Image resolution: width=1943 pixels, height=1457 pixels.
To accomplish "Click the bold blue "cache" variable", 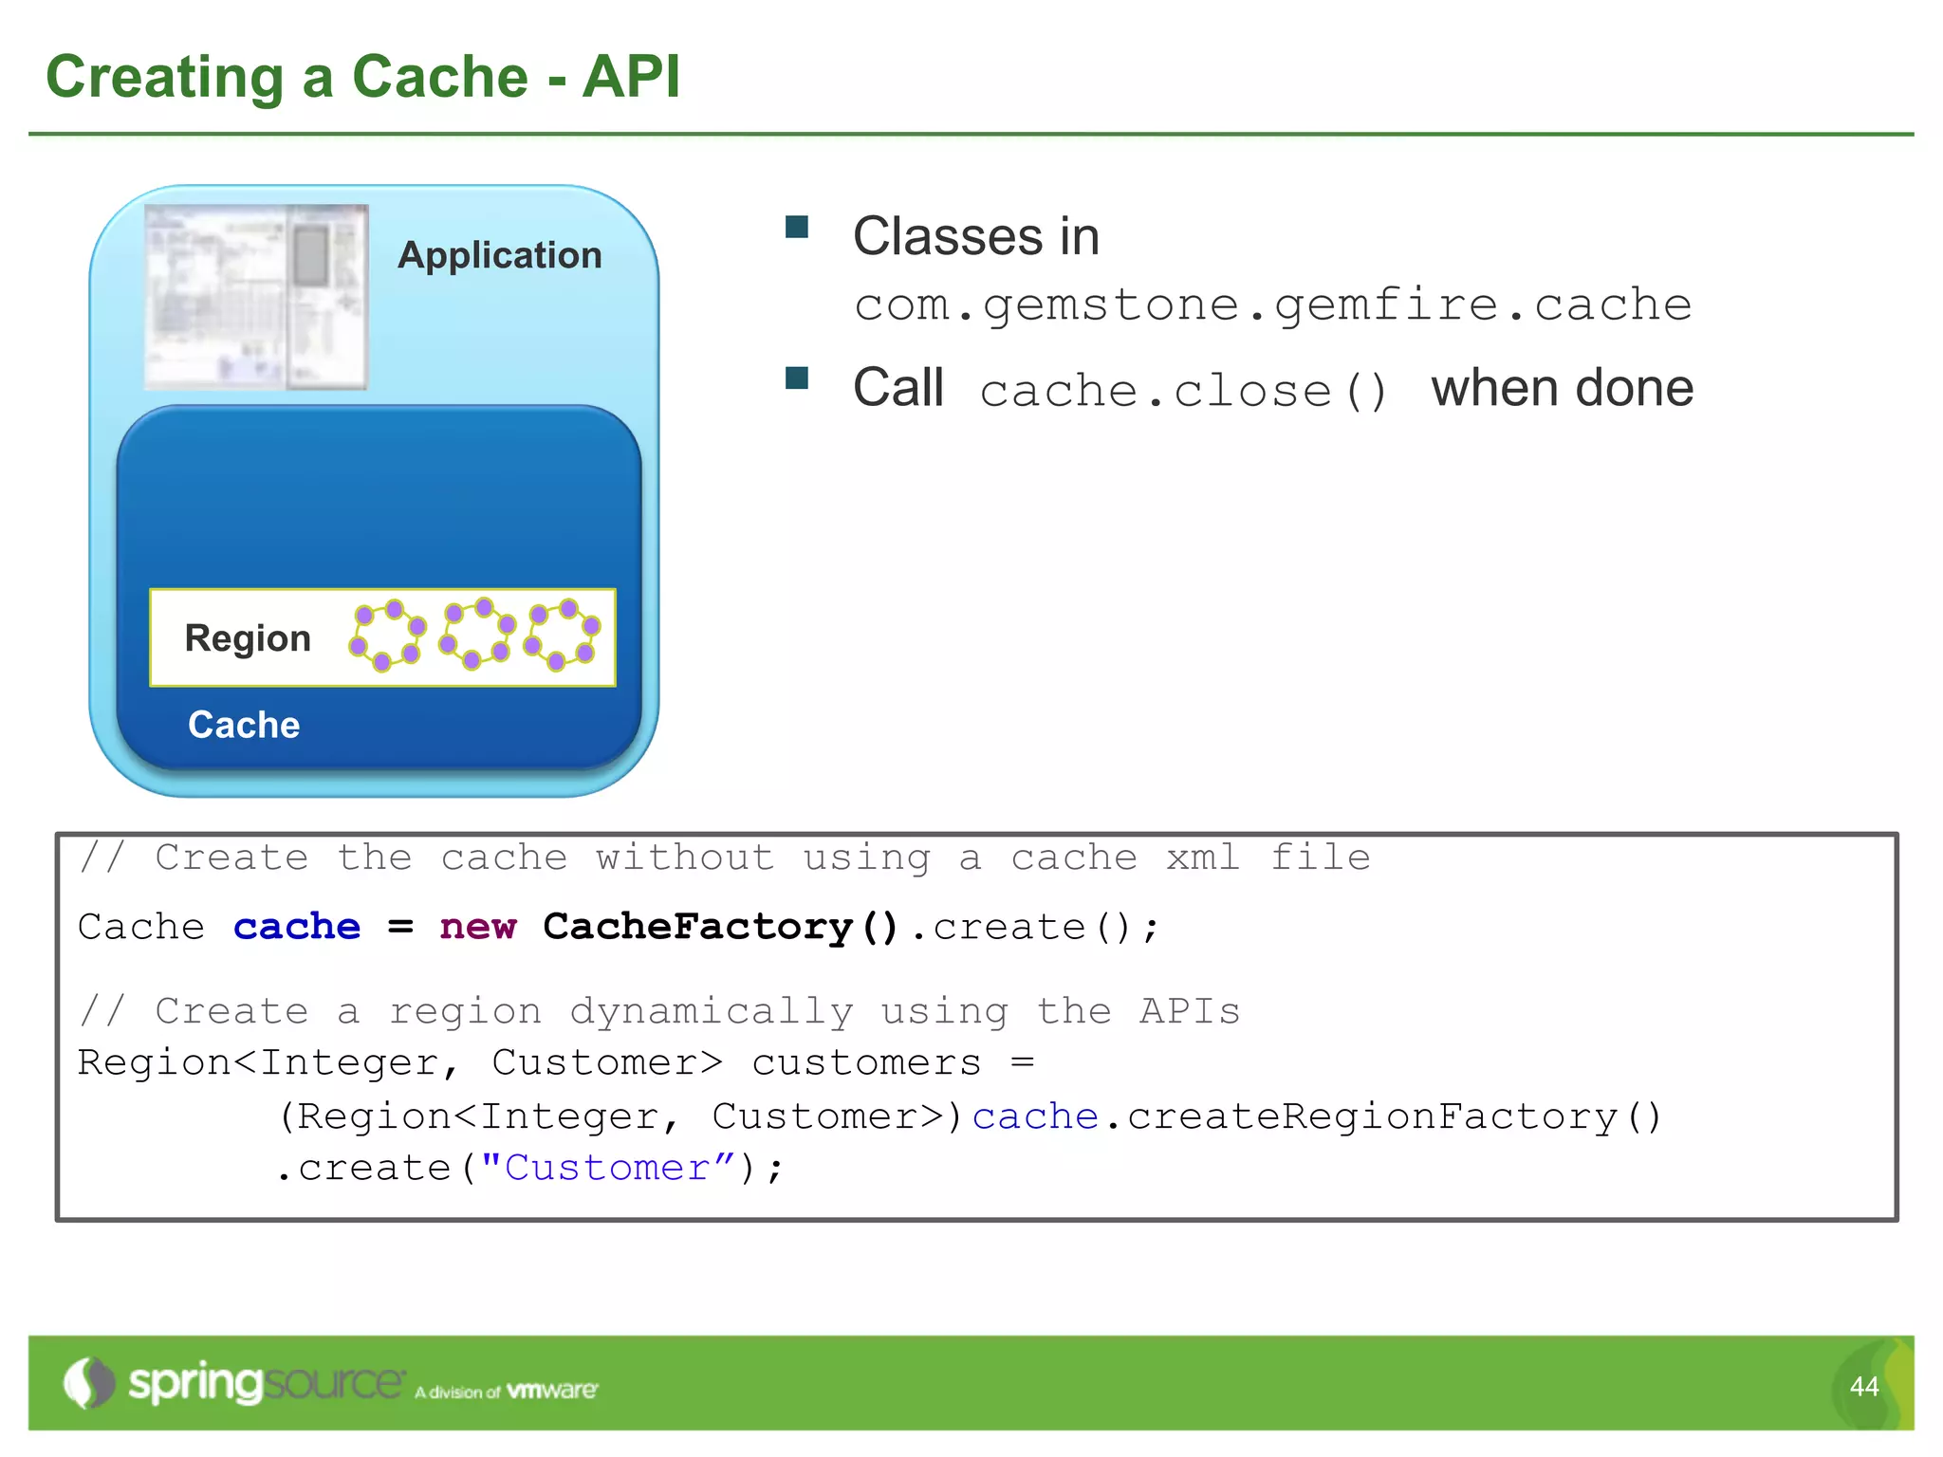I will 297,927.
